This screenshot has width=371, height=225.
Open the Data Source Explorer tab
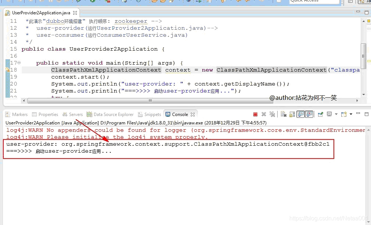click(110, 115)
